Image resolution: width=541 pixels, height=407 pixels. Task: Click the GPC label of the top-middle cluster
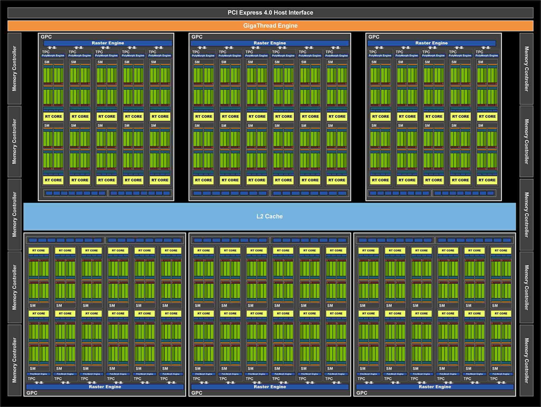point(197,37)
